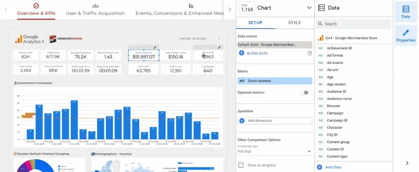The width and height of the screenshot is (419, 172).
Task: Select the Purchases 640 scorecard
Action: point(207,69)
